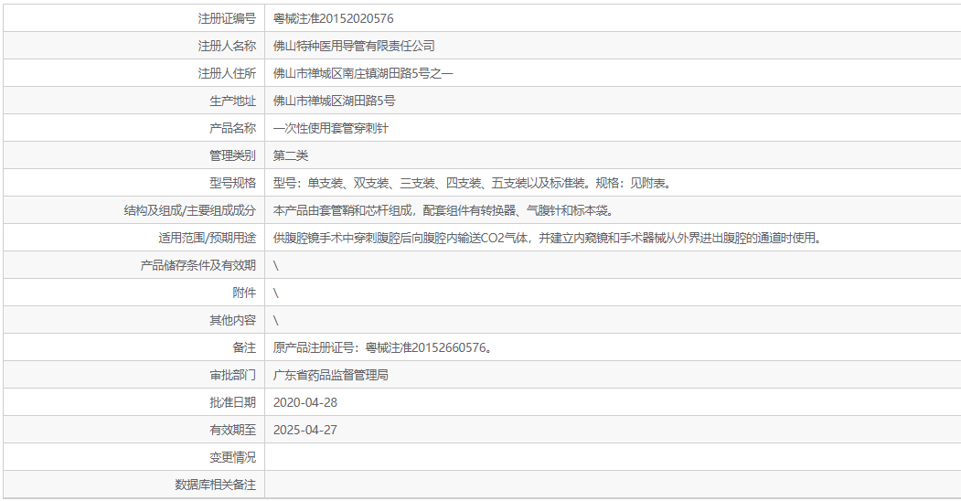961x501 pixels.
Task: Click the label 注册人住所
Action: 227,73
